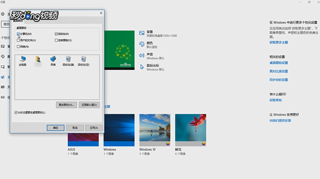Click the Colors palette icon in left sidebar
320x179 pixels.
click(3, 56)
